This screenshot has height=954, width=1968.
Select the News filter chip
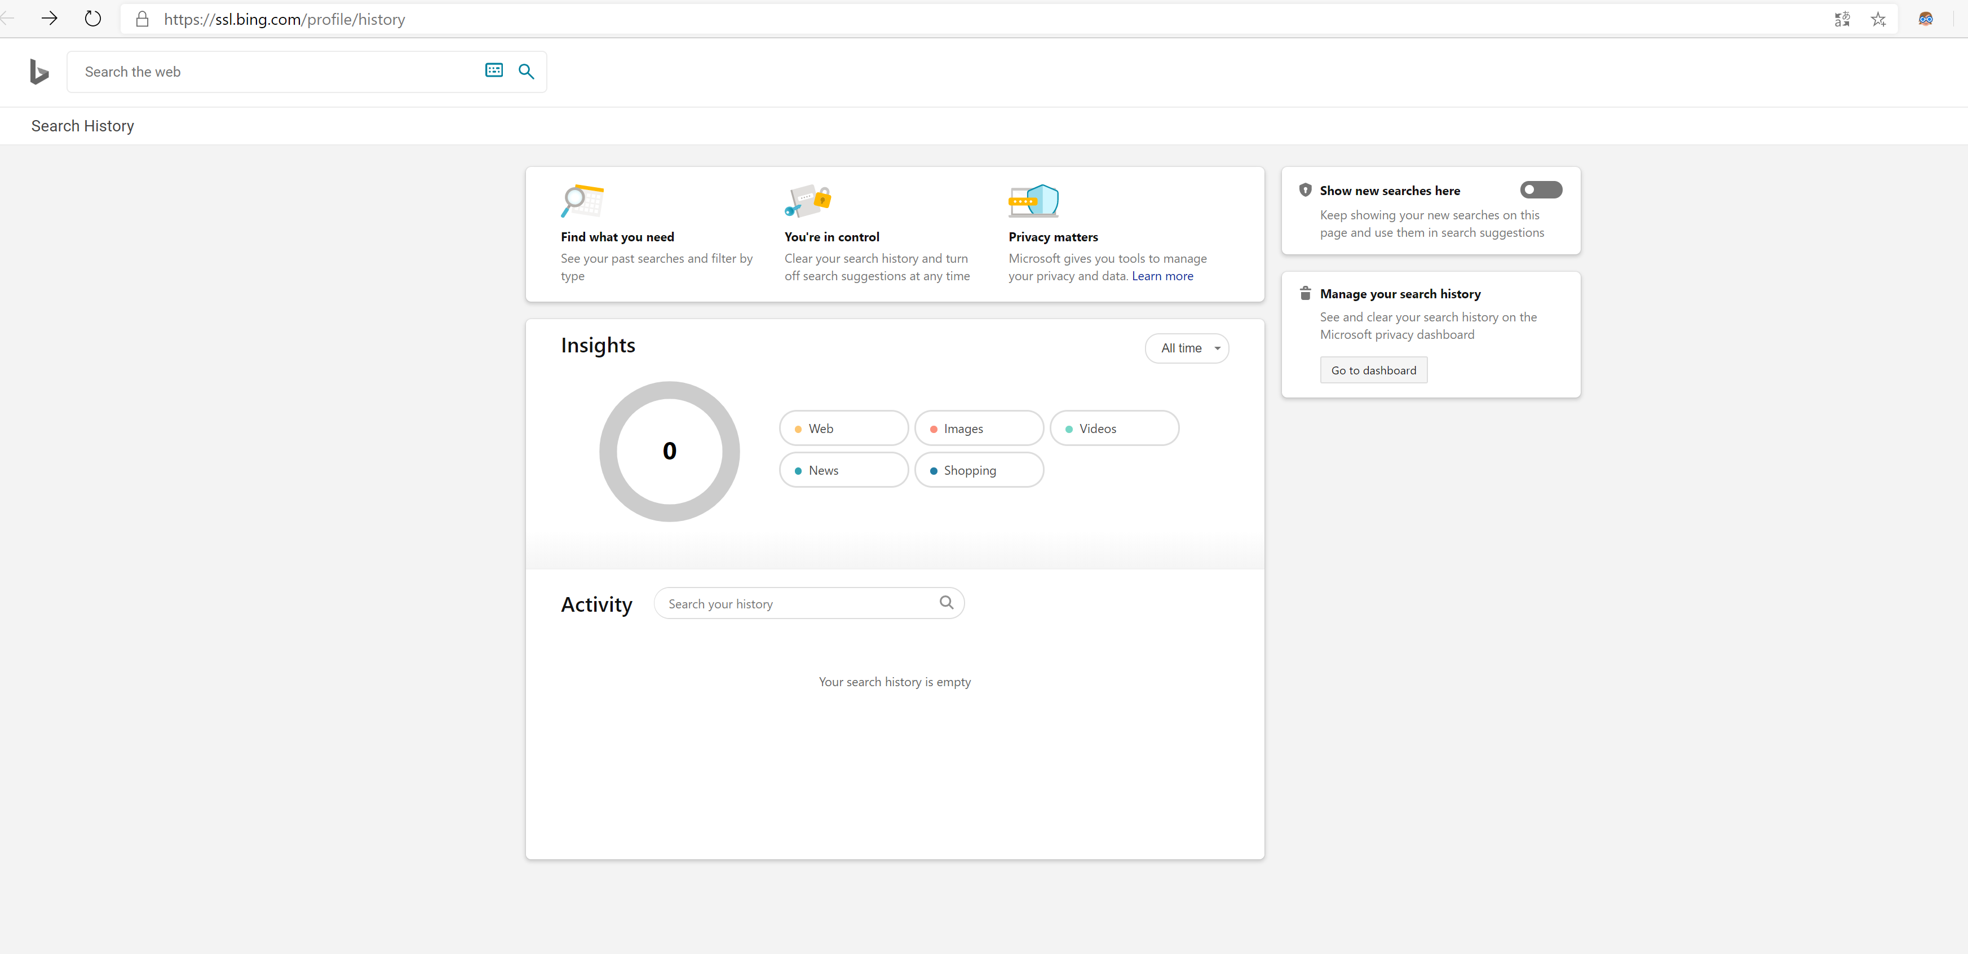pyautogui.click(x=843, y=470)
